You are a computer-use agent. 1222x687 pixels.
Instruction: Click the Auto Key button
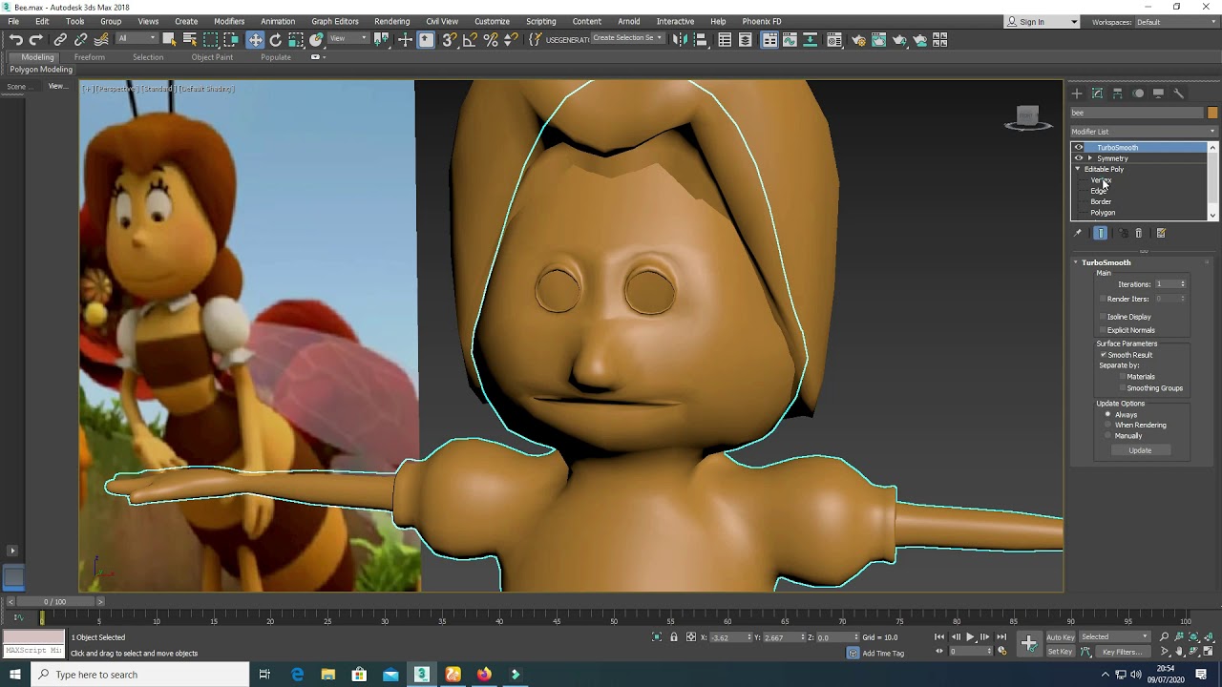[x=1061, y=636]
